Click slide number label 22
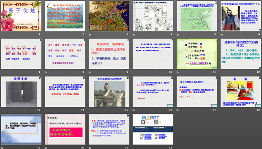This screenshot has width=262, height=149. [x=170, y=147]
